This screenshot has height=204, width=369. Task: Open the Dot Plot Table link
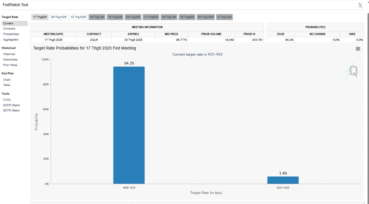tap(6, 85)
